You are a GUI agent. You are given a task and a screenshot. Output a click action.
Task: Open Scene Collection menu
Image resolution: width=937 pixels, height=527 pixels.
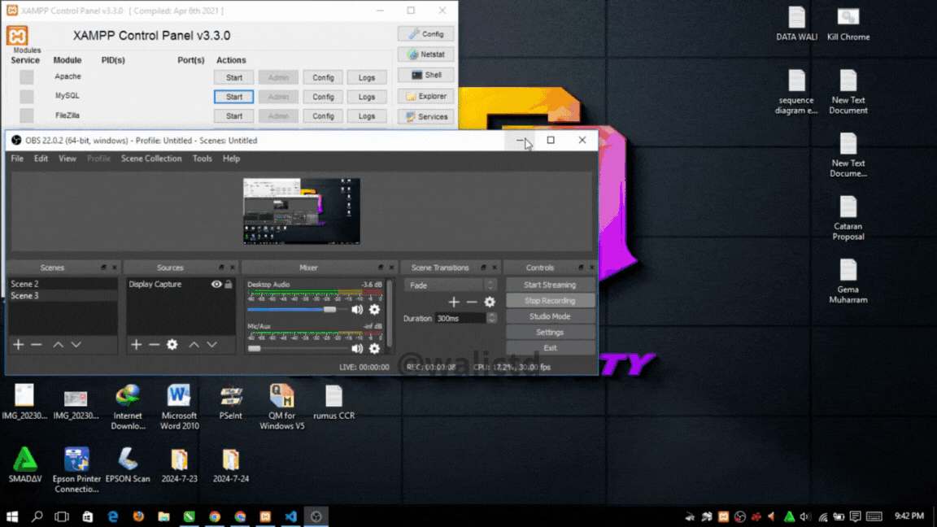pos(151,159)
